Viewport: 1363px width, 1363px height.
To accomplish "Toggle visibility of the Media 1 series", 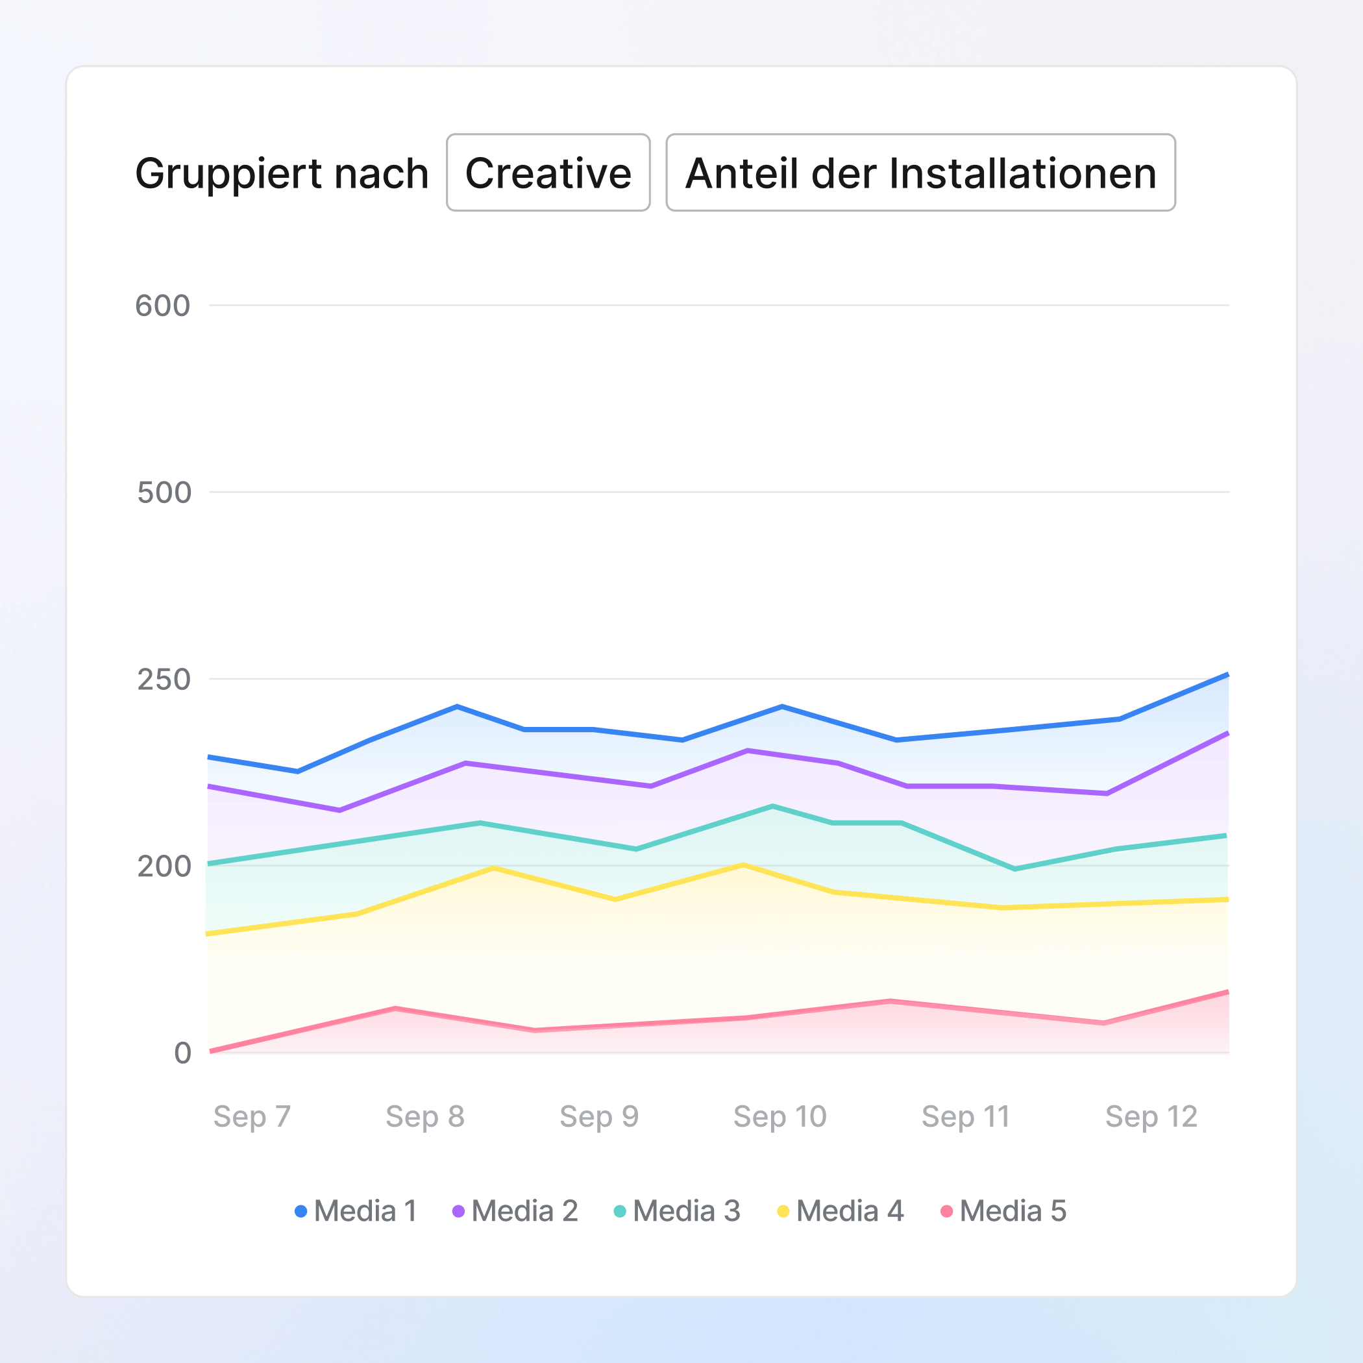I will [x=365, y=1212].
